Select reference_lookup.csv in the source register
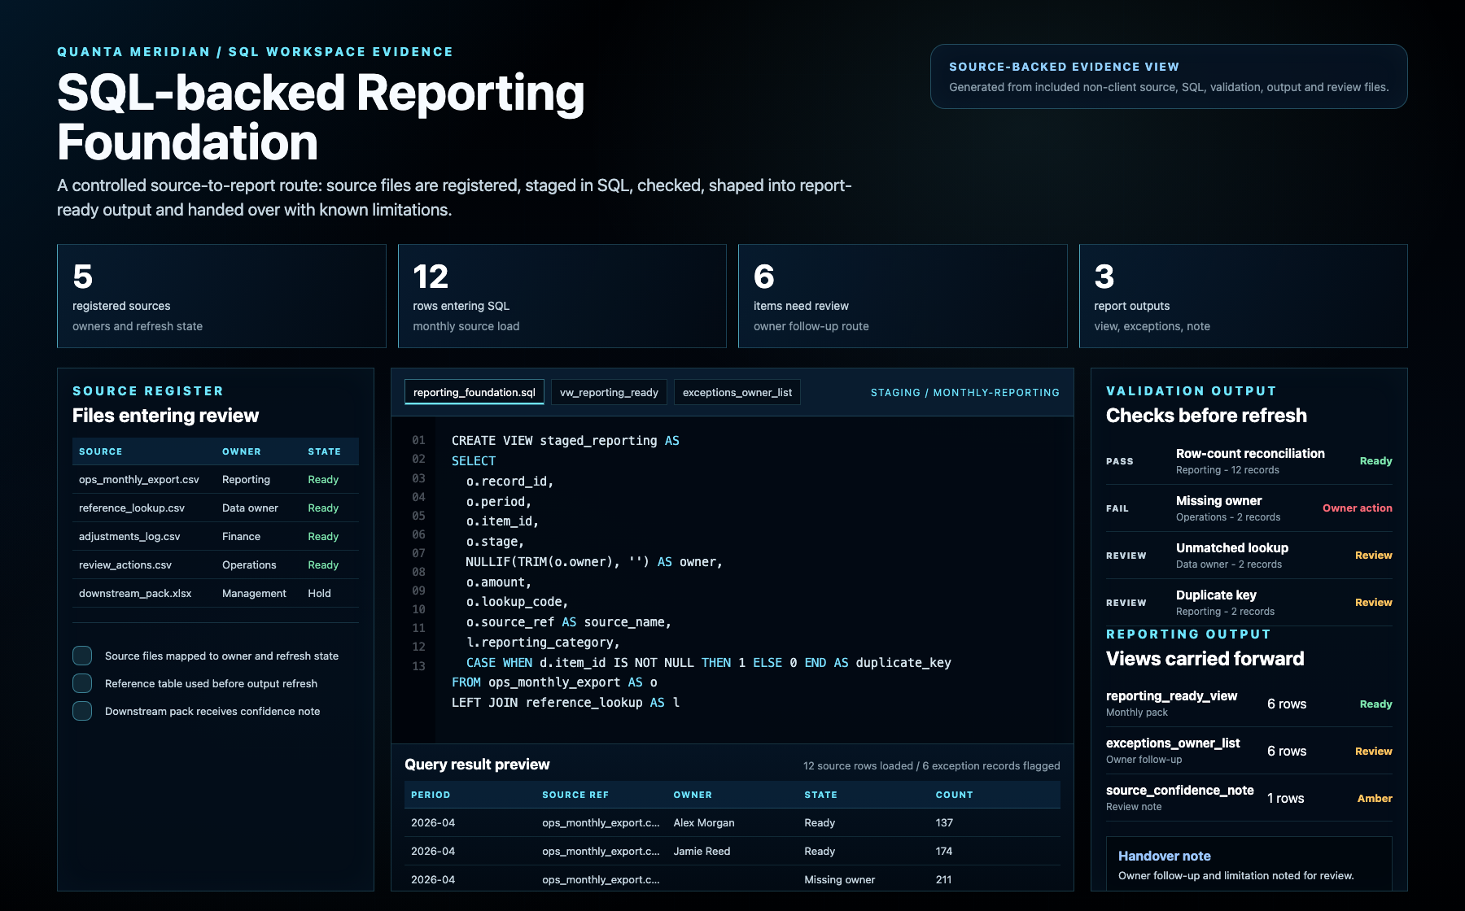Screen dimensions: 1465x911 pos(216,508)
